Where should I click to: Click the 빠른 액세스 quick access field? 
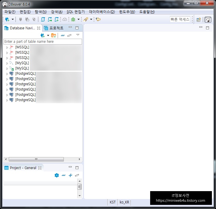(x=180, y=19)
